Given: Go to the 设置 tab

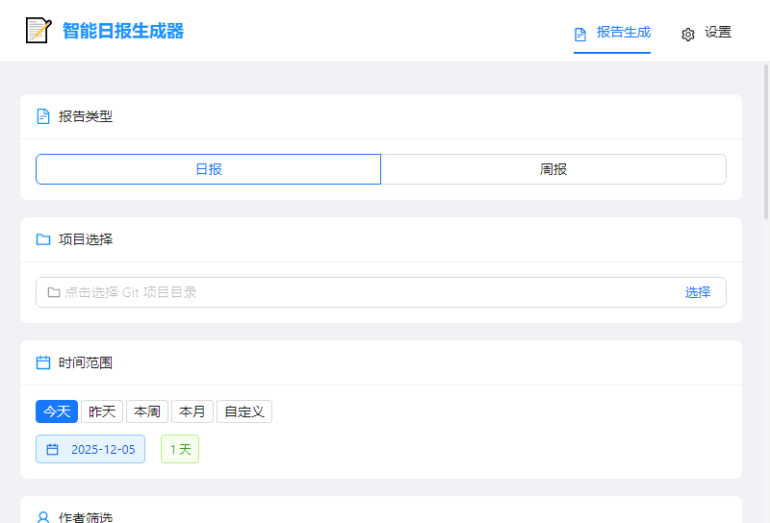Looking at the screenshot, I should 717,33.
